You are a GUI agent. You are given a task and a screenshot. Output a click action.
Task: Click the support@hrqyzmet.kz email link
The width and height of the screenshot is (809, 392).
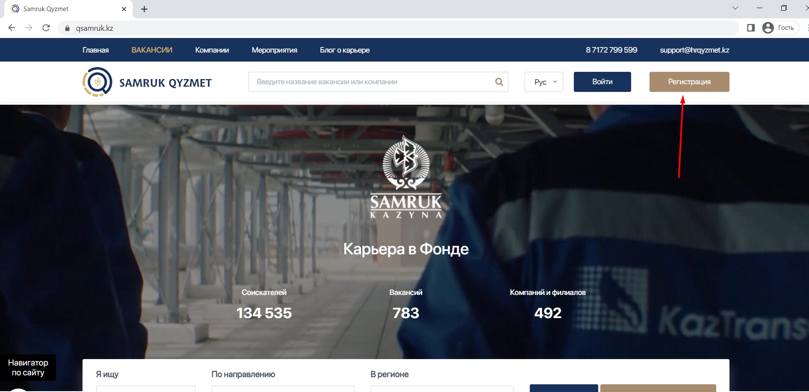[x=694, y=50]
